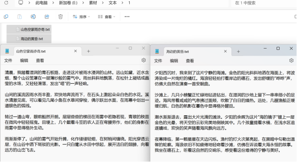Click the breadcrumb folder named 1
Viewport: 297px width, 162px height.
tap(129, 3)
